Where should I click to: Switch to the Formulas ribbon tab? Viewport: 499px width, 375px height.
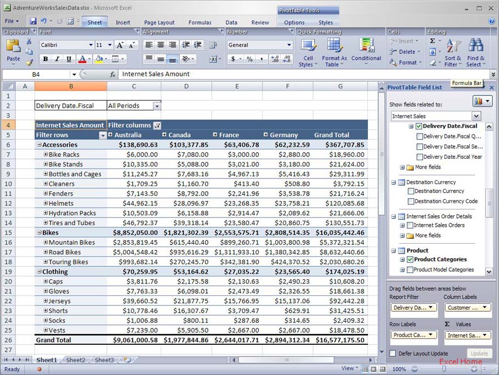200,23
